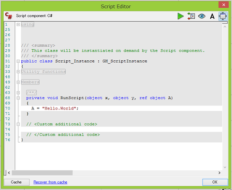Screen dimensions: 232x190
Task: Open the 'Recover from cache' link
Action: [x=50, y=182]
